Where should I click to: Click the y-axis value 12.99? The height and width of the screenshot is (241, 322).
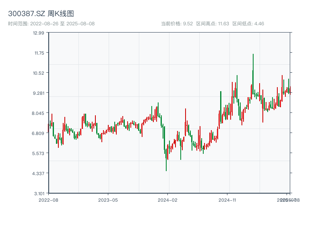click(38, 33)
